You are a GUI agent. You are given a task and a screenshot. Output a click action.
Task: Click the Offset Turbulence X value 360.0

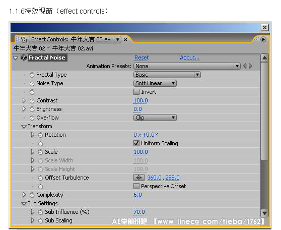(x=154, y=178)
